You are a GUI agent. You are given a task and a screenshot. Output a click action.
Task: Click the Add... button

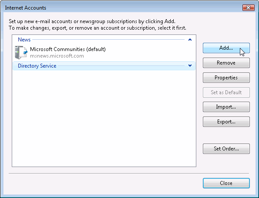226,48
